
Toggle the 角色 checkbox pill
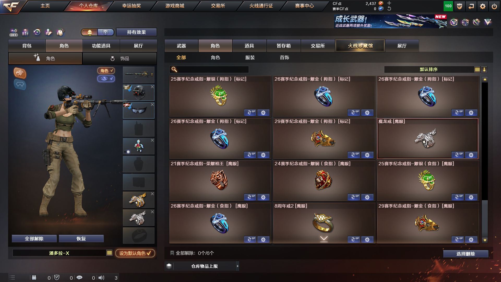pyautogui.click(x=106, y=70)
